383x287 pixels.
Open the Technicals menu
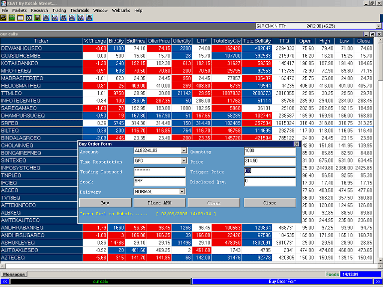point(80,10)
